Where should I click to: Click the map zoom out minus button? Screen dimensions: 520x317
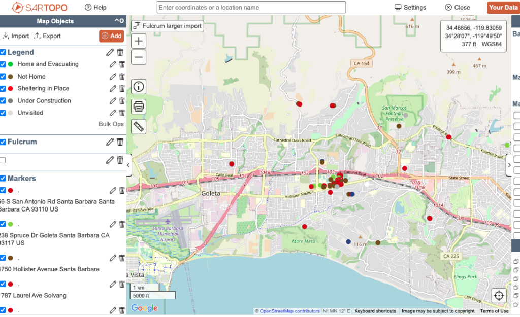[x=139, y=57]
